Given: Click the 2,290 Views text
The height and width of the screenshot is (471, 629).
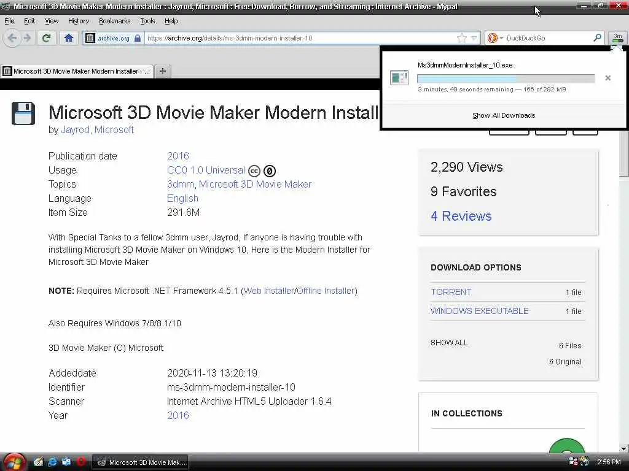Looking at the screenshot, I should point(466,167).
